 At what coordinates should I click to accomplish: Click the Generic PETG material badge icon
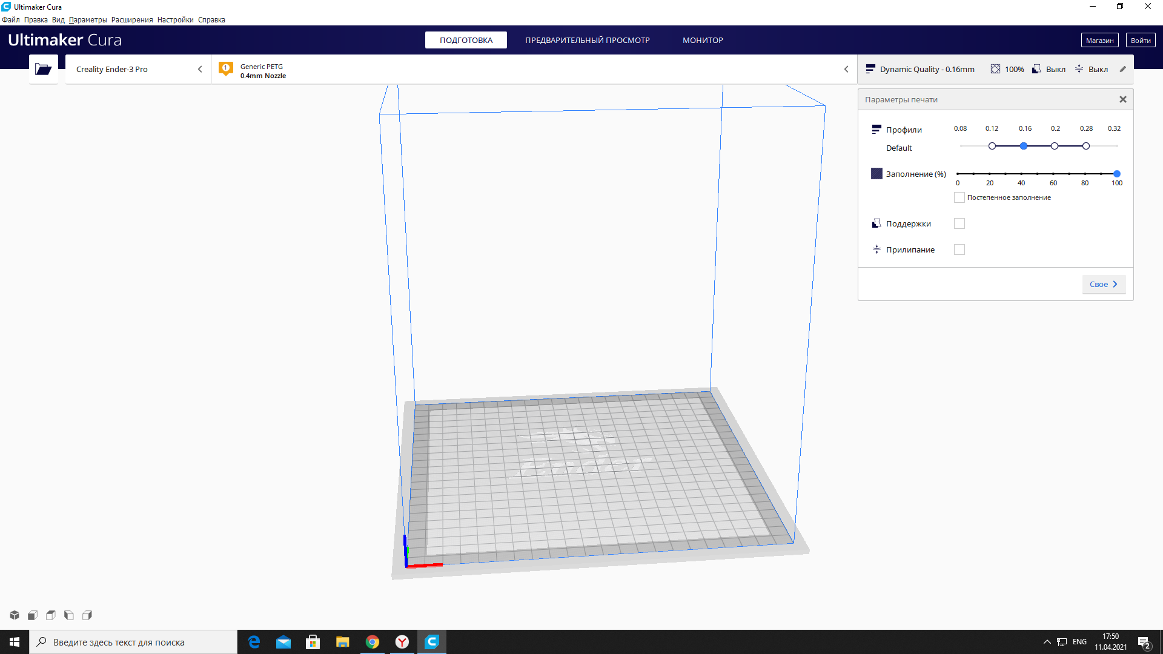click(226, 69)
